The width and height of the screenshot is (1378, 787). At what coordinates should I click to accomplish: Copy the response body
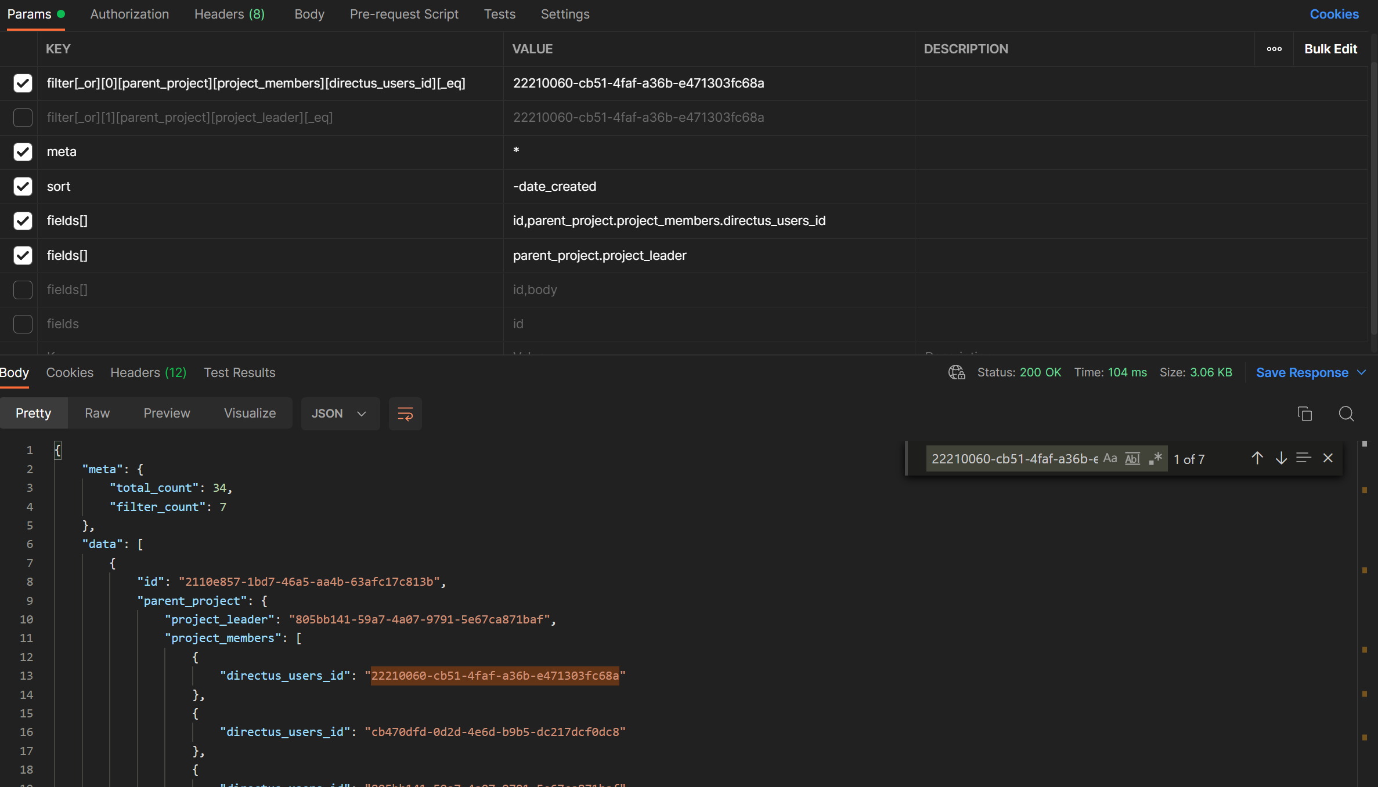1304,414
